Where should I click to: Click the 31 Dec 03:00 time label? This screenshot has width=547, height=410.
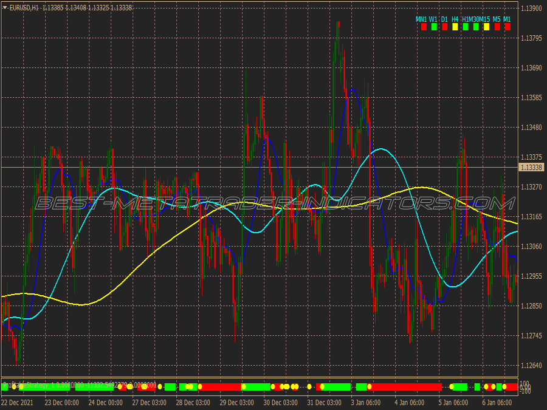click(325, 403)
